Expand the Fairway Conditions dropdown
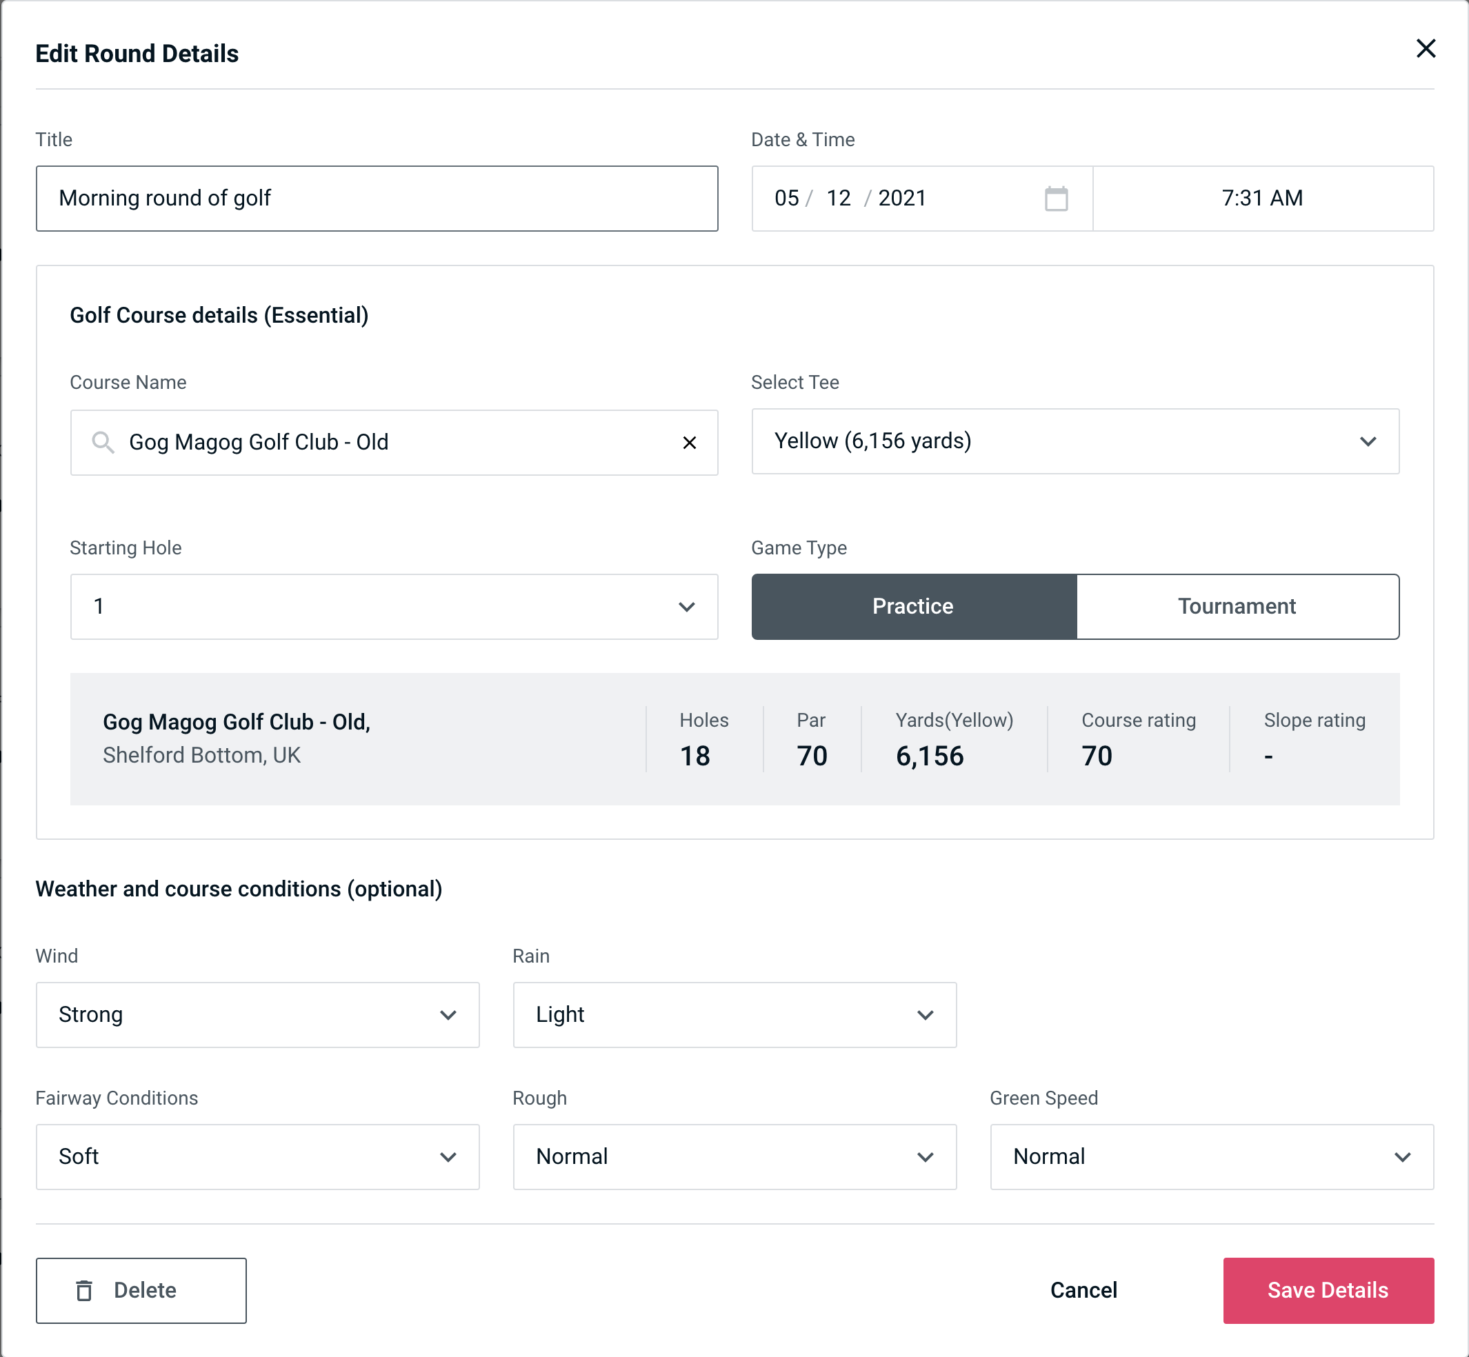This screenshot has width=1469, height=1357. [x=256, y=1156]
